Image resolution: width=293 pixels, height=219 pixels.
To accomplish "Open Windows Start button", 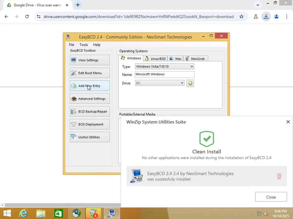I will click(x=7, y=213).
